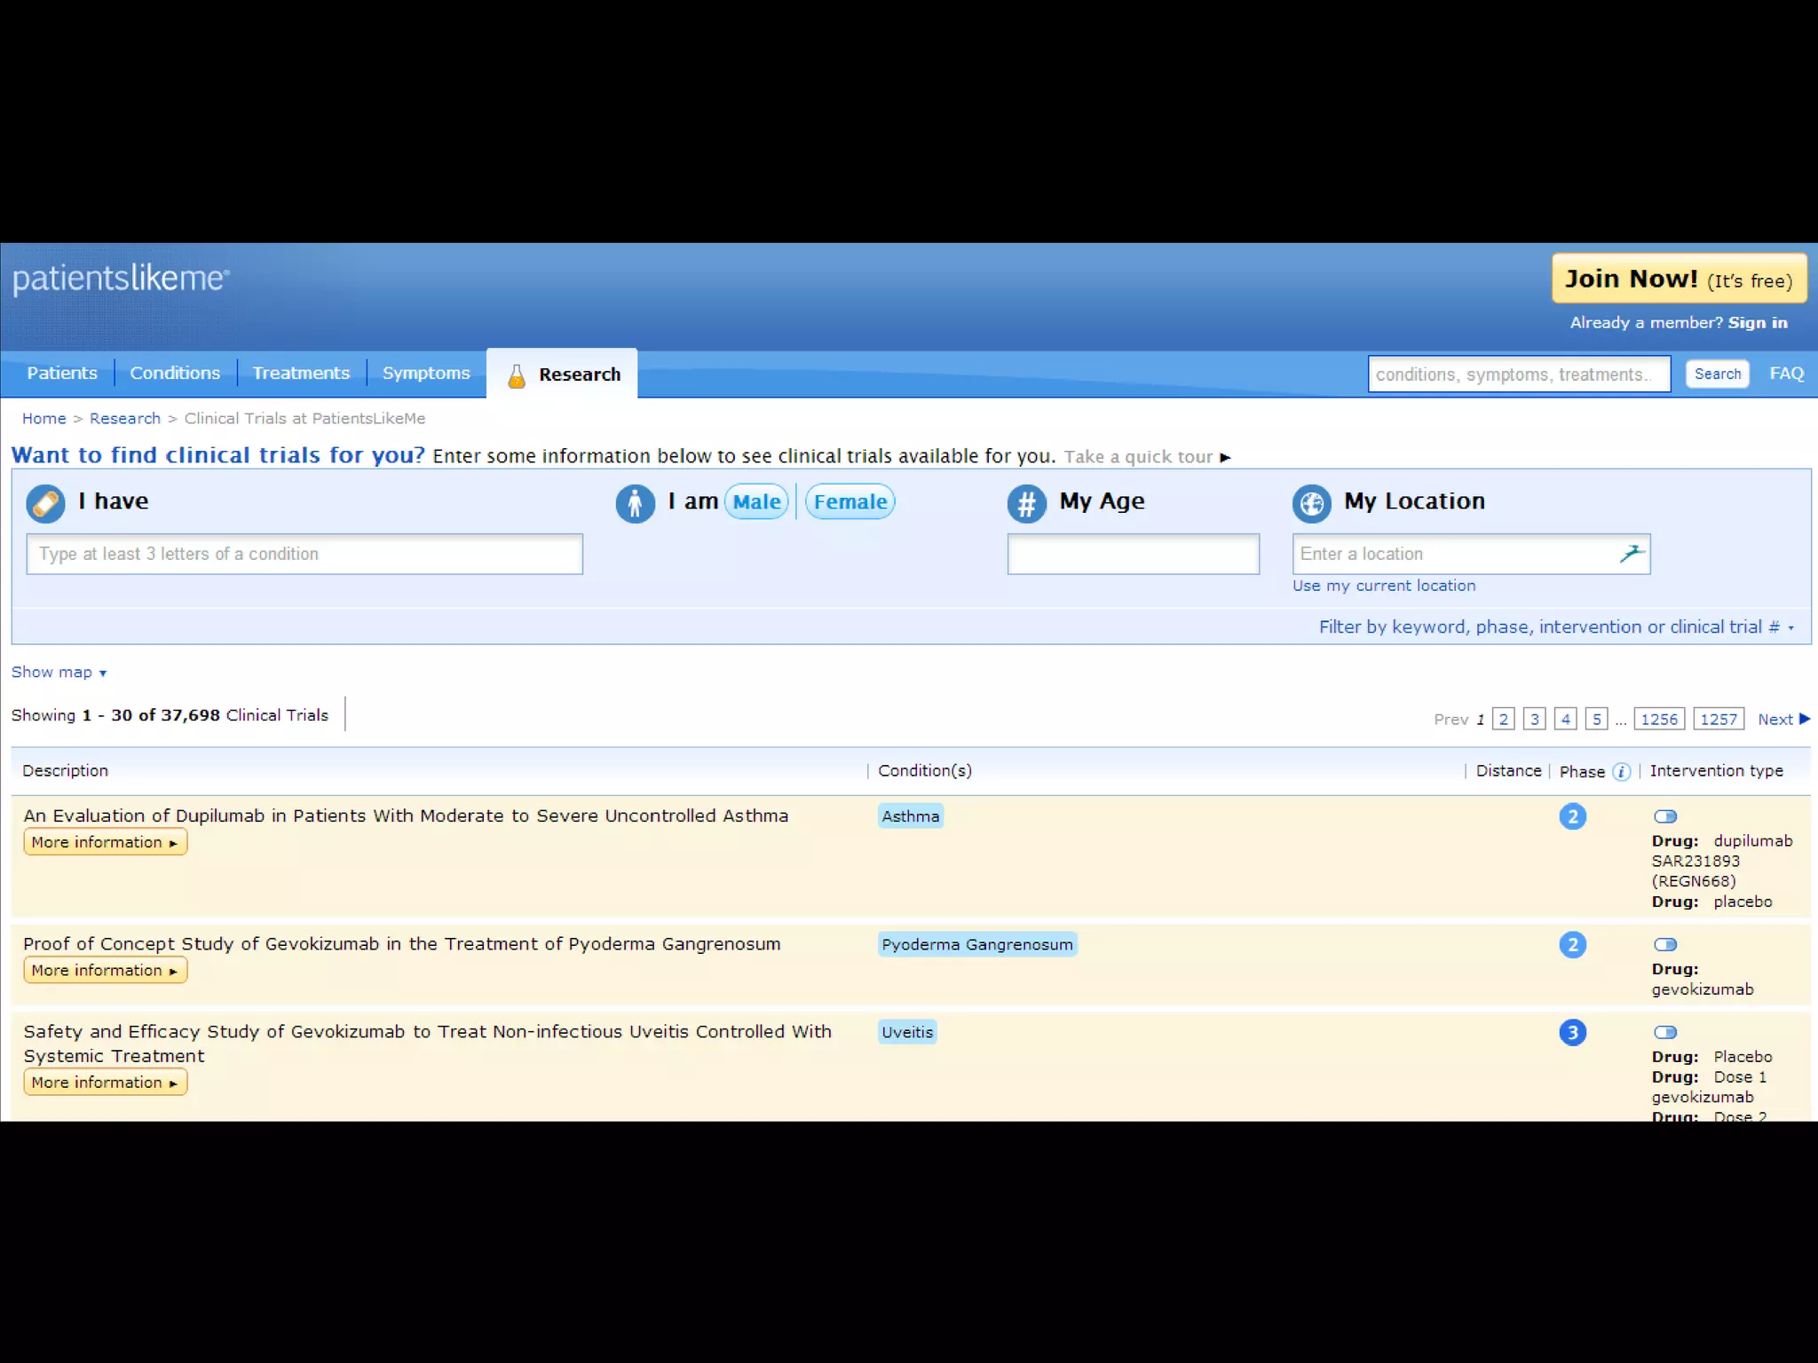
Task: Click the person icon beside I am
Action: coord(635,503)
